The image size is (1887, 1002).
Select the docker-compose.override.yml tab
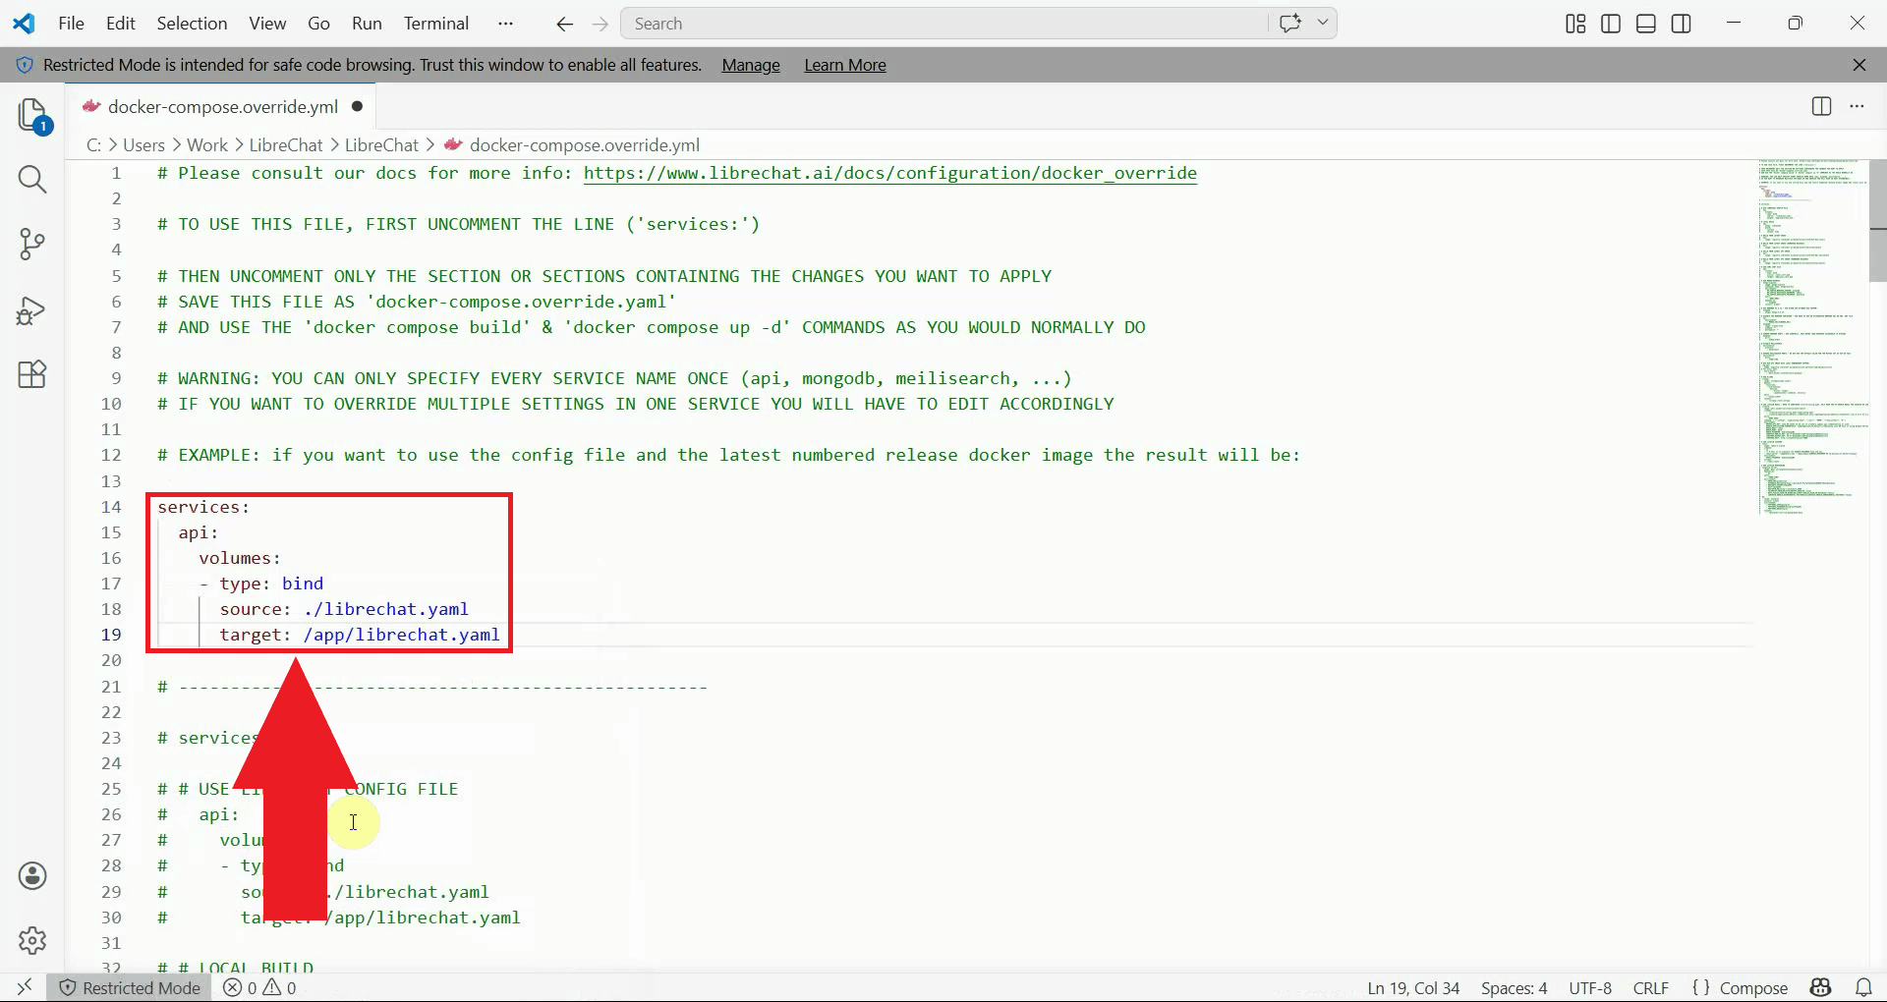[220, 107]
